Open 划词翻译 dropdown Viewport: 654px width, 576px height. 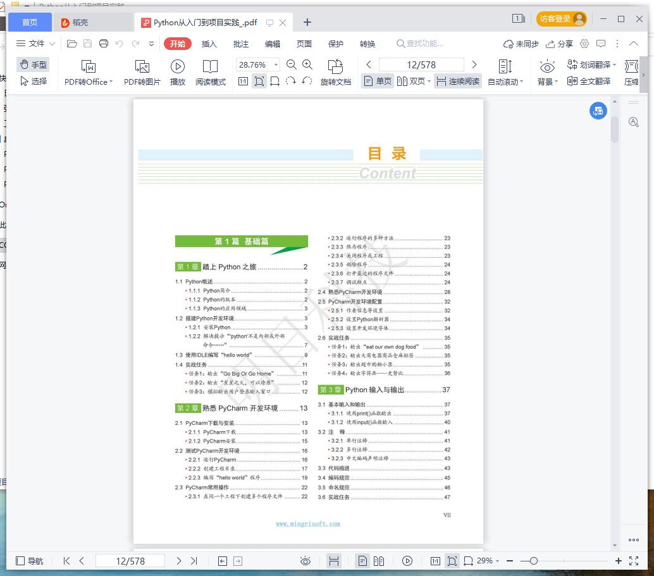point(591,64)
